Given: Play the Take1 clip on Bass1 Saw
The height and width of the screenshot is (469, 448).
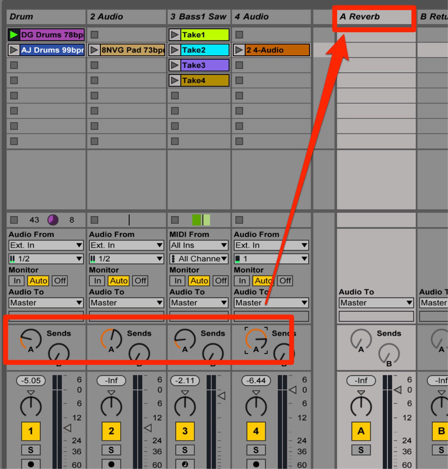Looking at the screenshot, I should tap(173, 34).
